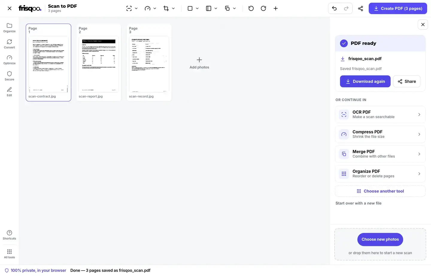Select the crop toolbar icon

(166, 8)
